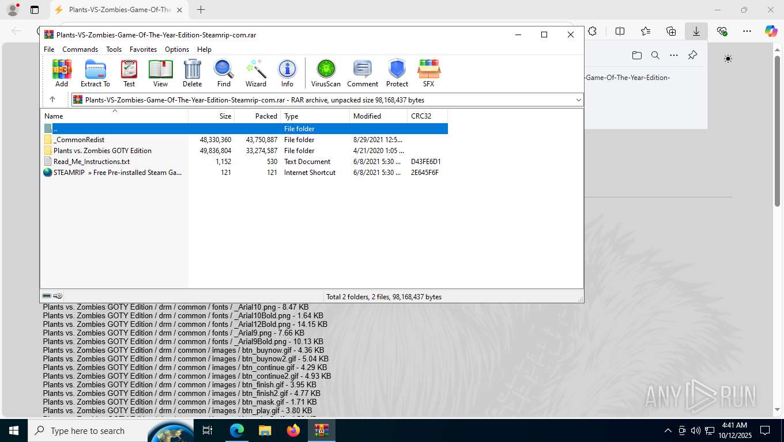Open the volume control in system tray
The height and width of the screenshot is (442, 784).
[x=695, y=430]
